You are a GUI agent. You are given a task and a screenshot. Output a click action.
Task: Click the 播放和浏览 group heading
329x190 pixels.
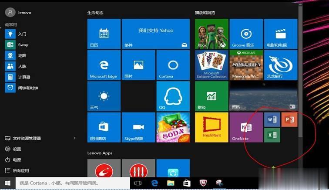(x=205, y=13)
